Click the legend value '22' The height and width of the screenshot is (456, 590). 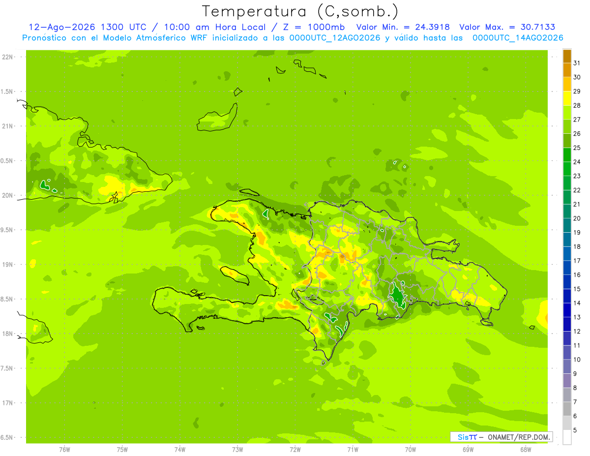(577, 190)
